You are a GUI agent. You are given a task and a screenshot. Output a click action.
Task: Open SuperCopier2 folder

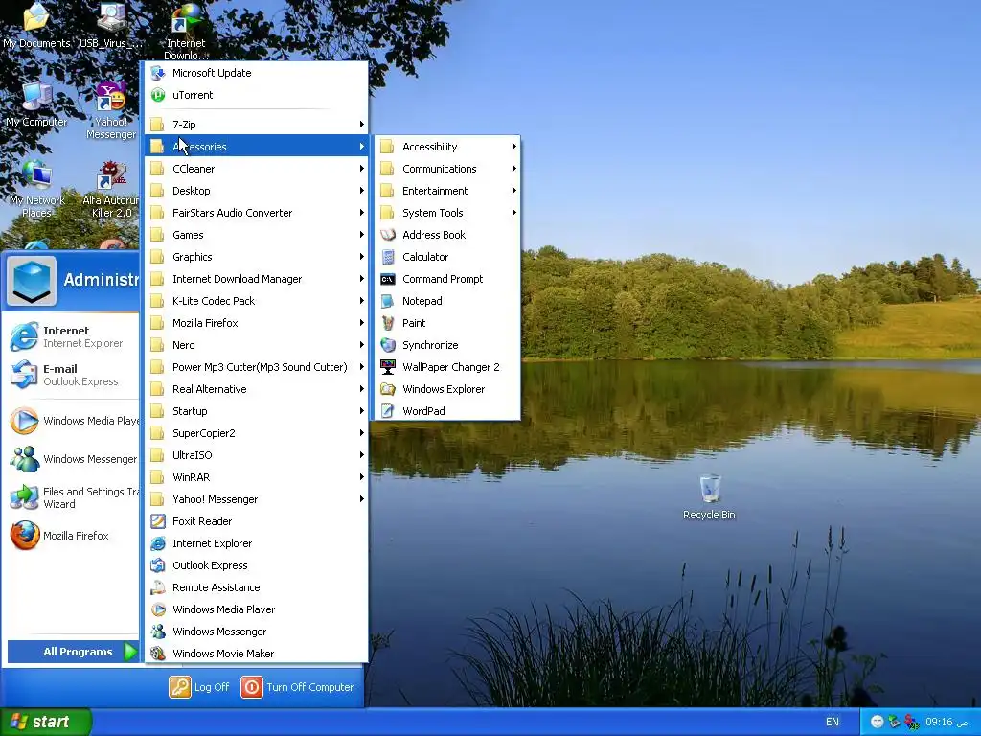tap(256, 433)
